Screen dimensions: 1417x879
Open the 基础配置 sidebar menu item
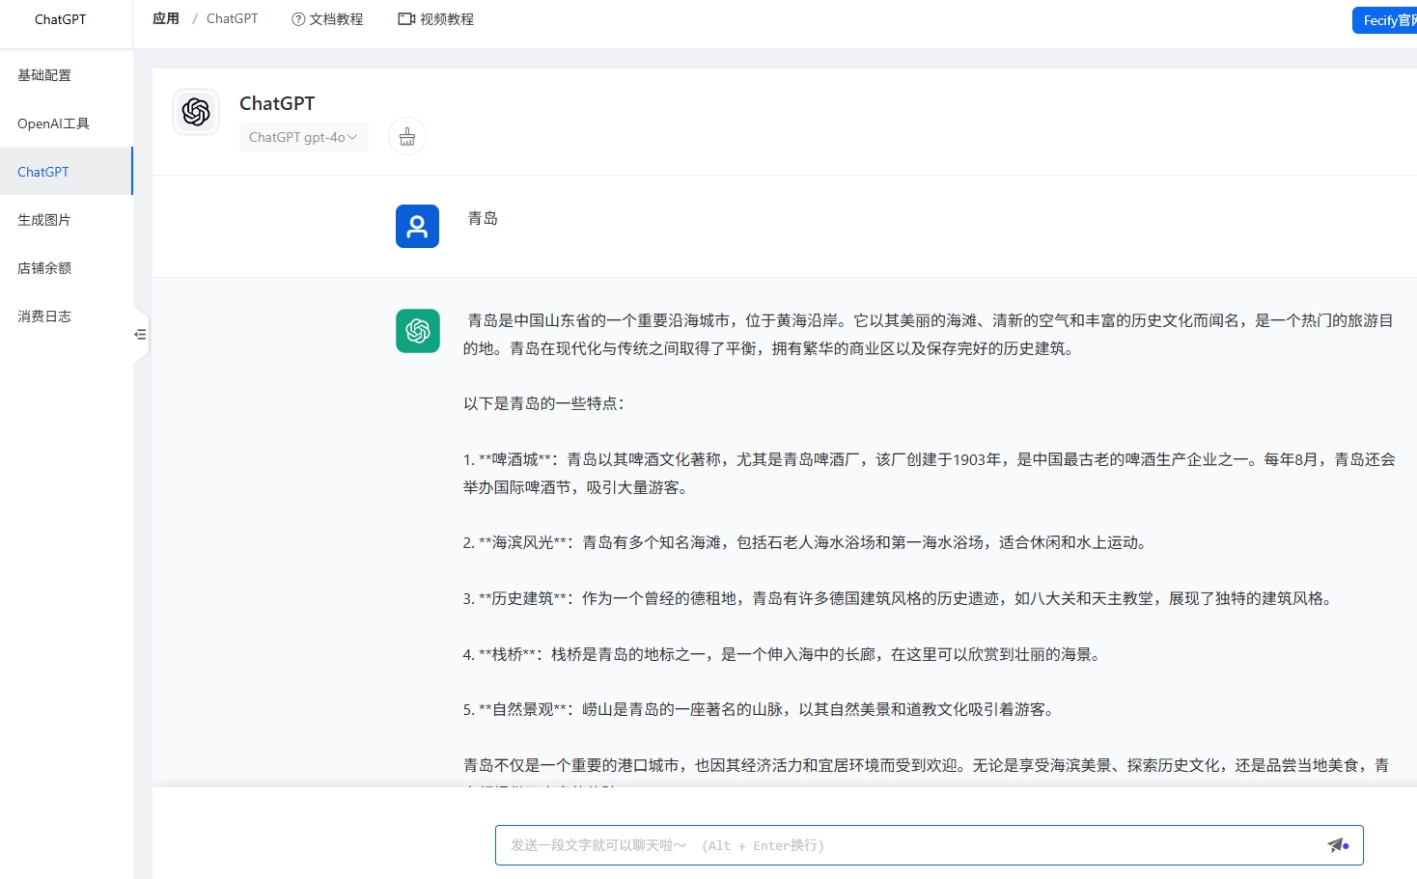click(67, 75)
